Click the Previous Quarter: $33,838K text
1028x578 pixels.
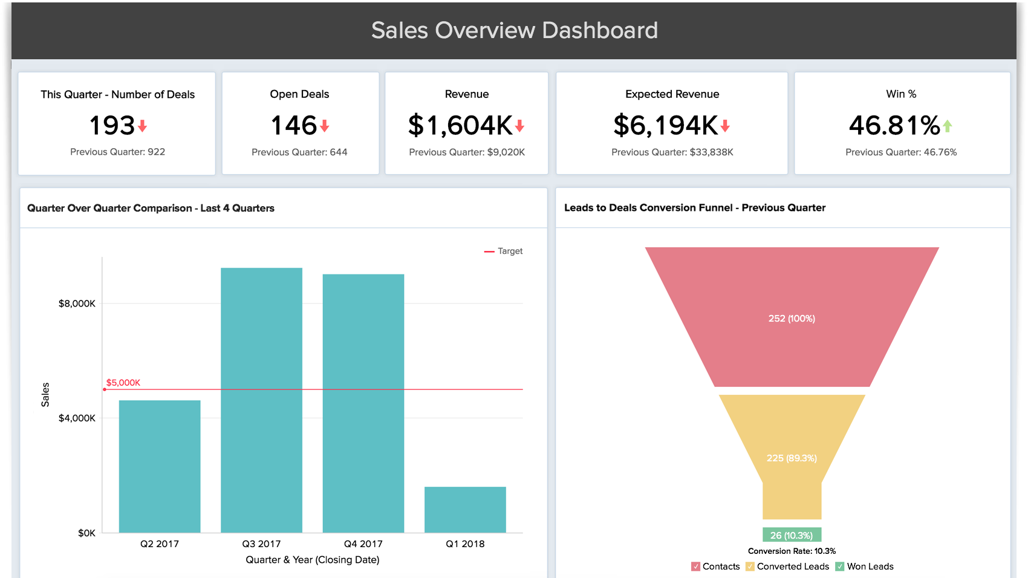coord(672,152)
